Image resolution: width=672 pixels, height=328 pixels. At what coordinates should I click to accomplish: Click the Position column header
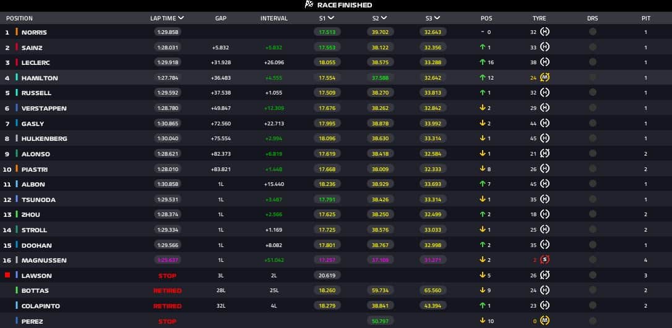19,19
